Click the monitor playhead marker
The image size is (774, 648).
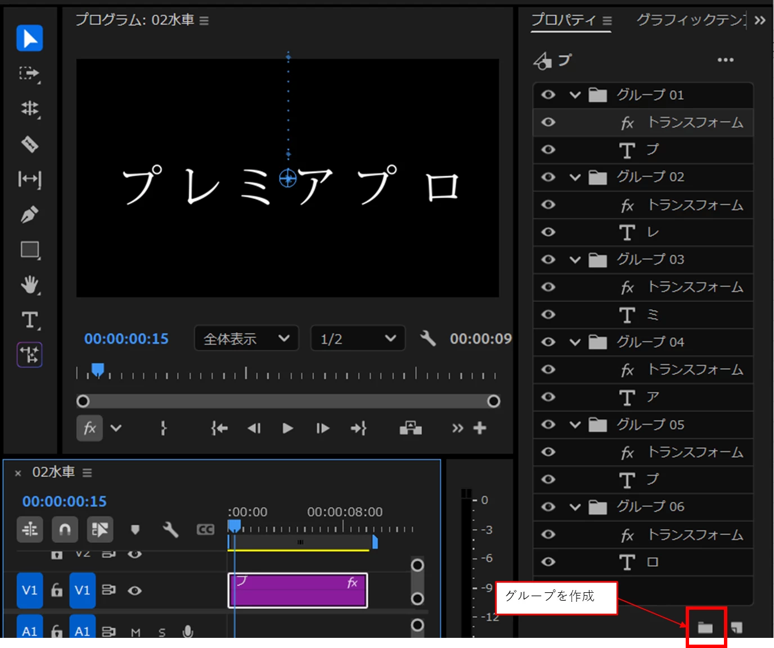click(98, 370)
